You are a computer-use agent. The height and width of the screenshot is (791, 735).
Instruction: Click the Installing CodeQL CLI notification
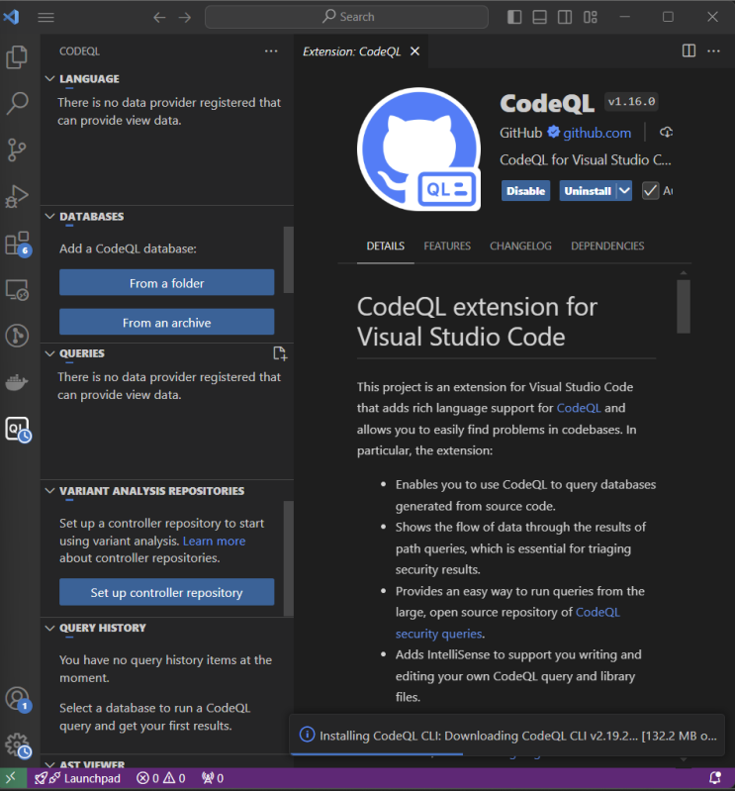coord(507,736)
